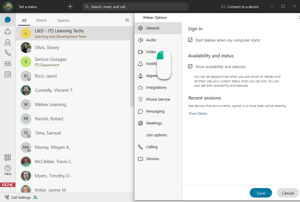Switch to the Spaces tab

tap(63, 20)
